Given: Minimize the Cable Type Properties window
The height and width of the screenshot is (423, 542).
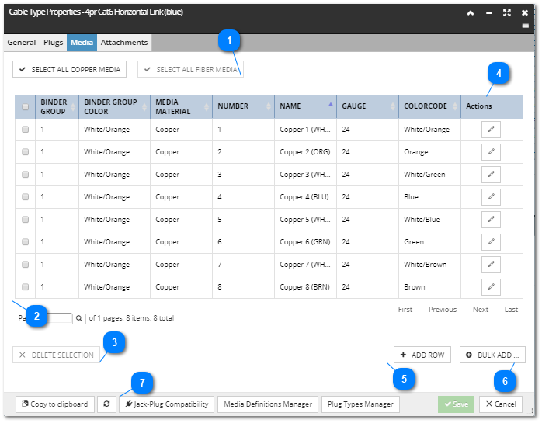Looking at the screenshot, I should pos(488,13).
